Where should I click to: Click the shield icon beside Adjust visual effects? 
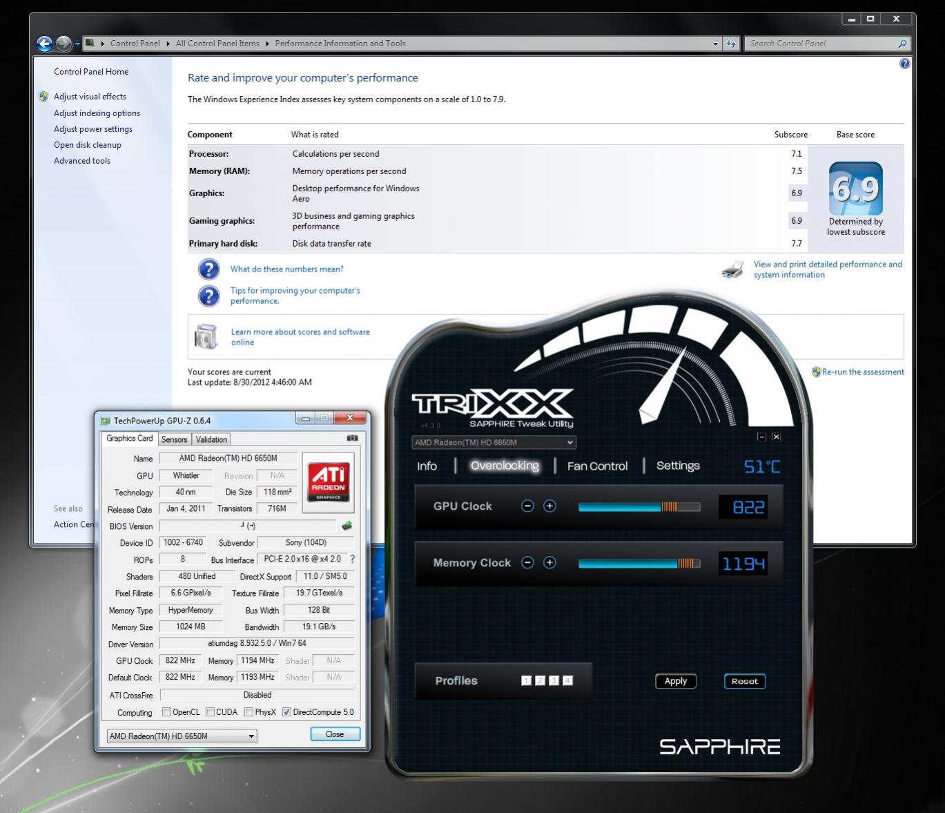pos(43,97)
